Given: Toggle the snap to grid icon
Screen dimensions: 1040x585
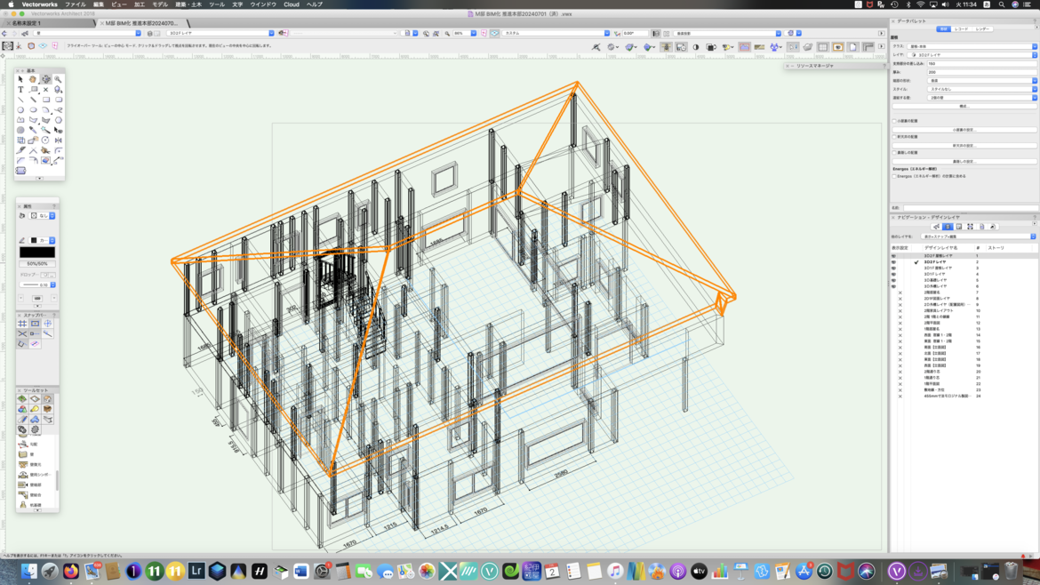Looking at the screenshot, I should 22,324.
